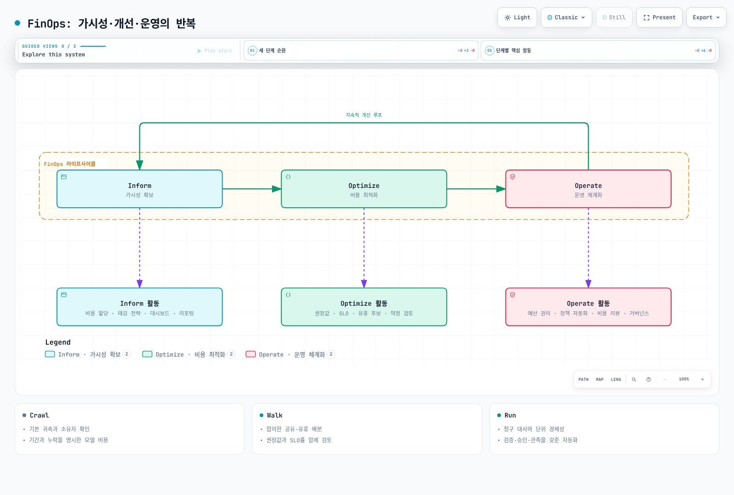Click the 지속적 개선 루프 edge label

[364, 115]
